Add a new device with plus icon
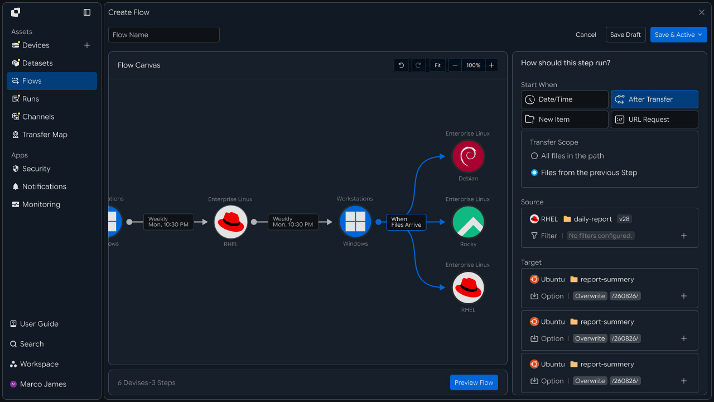The height and width of the screenshot is (402, 714). coord(87,45)
